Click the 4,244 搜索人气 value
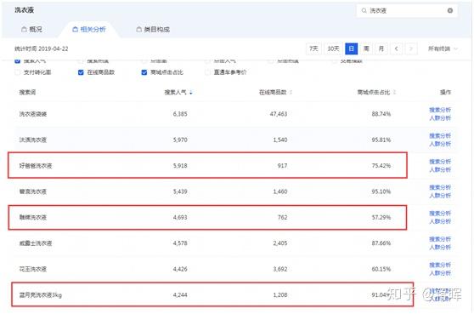Screen dimensions: 474x314 click(x=180, y=295)
